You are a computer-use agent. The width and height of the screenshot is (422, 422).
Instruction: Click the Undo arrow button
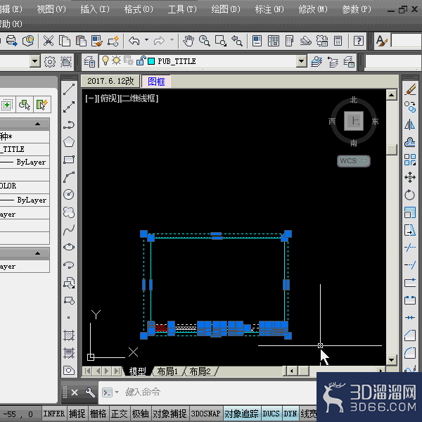134,41
